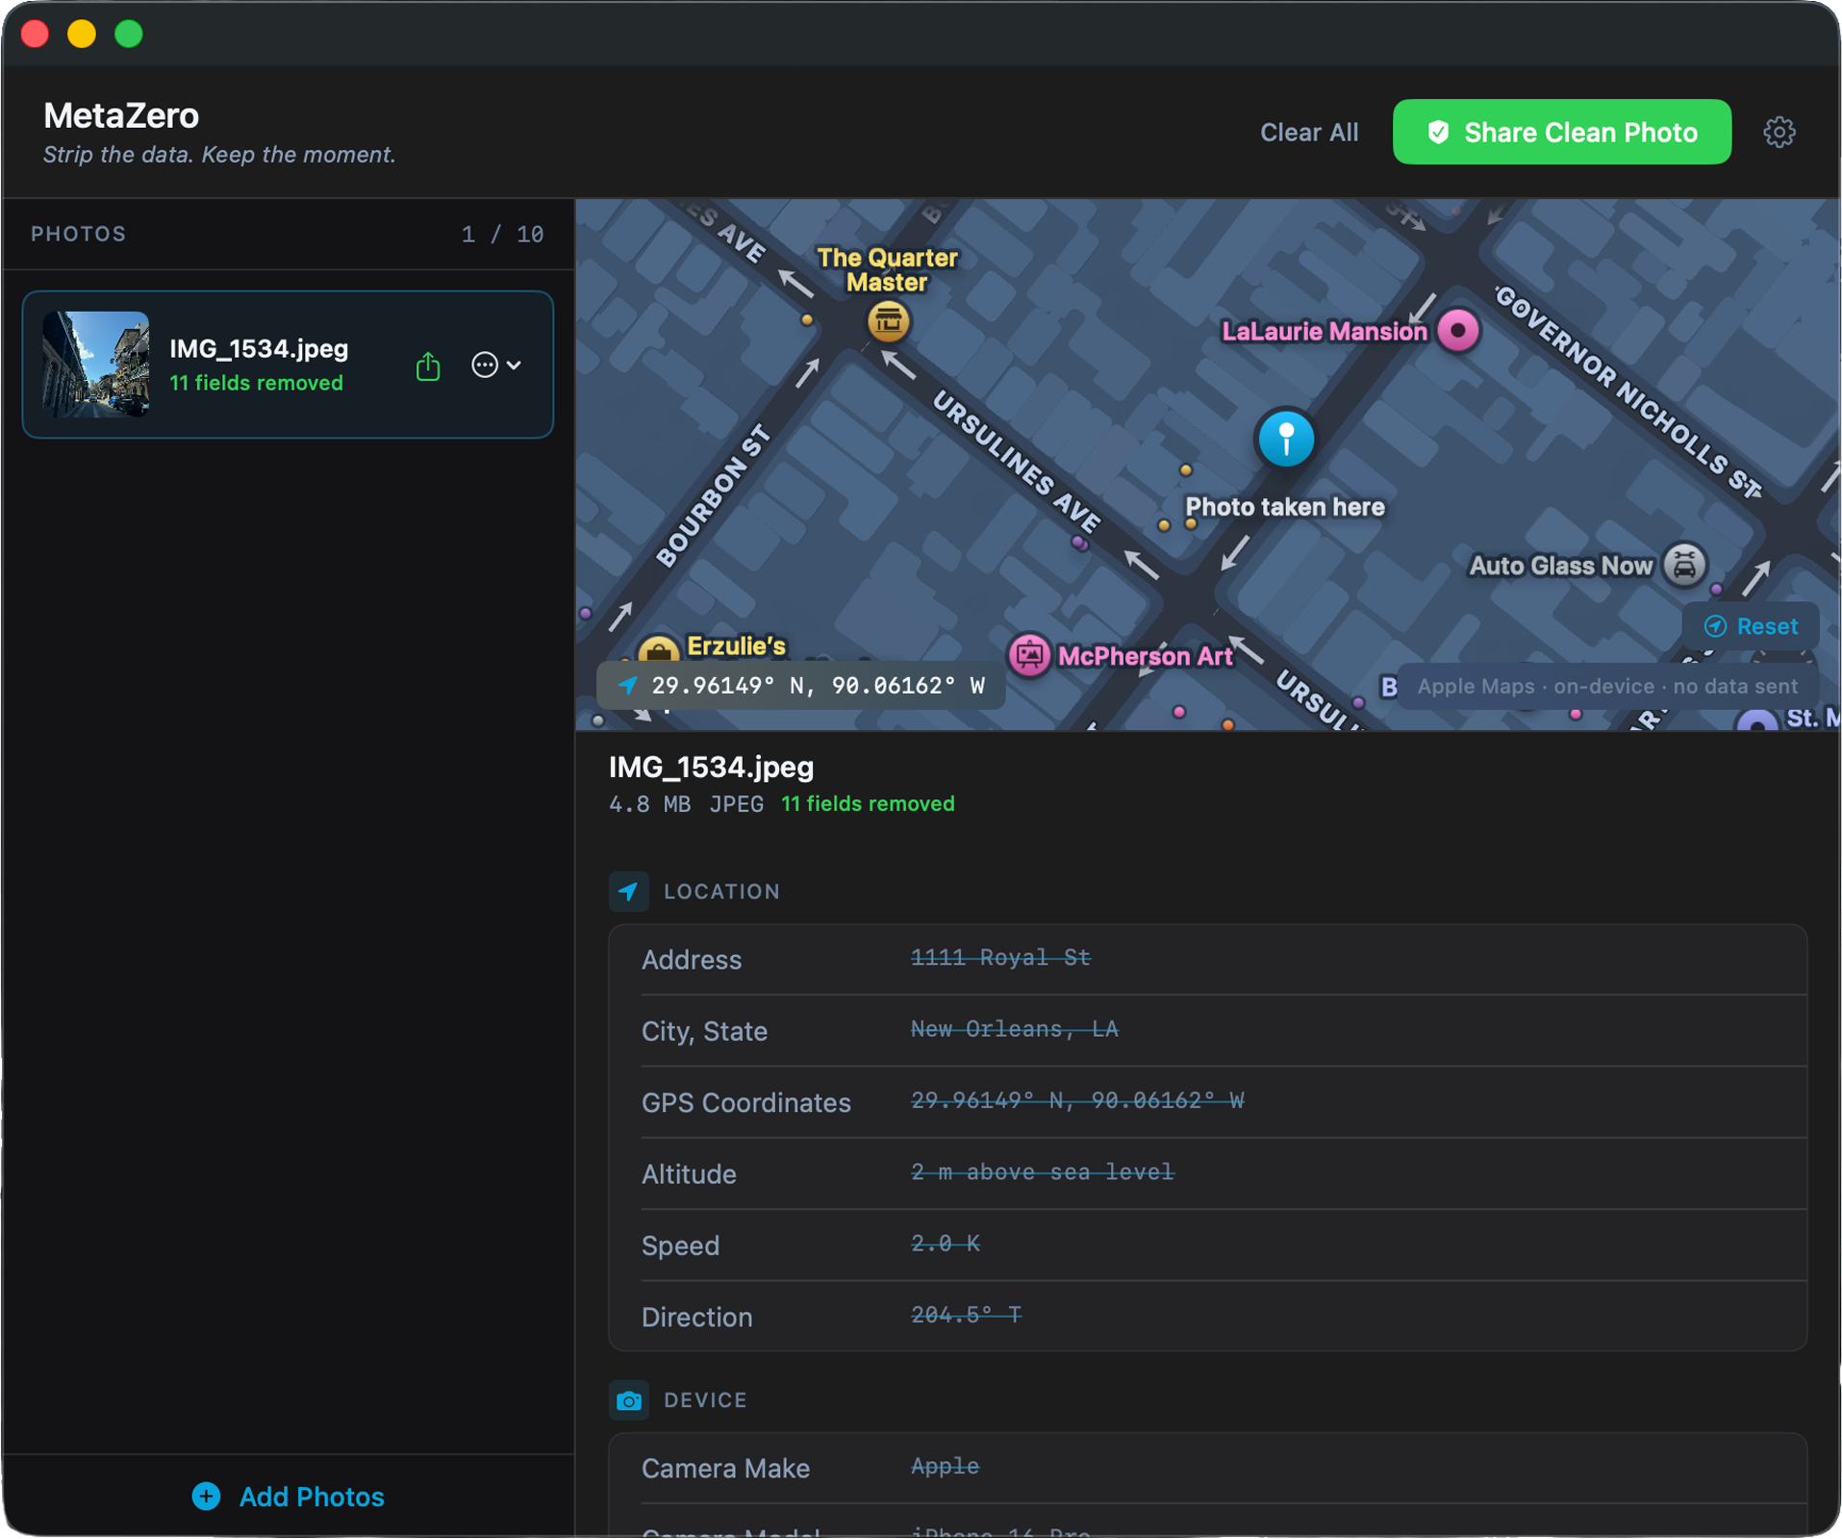Click the coordinates badge on the map
This screenshot has width=1842, height=1539.
pyautogui.click(x=800, y=686)
